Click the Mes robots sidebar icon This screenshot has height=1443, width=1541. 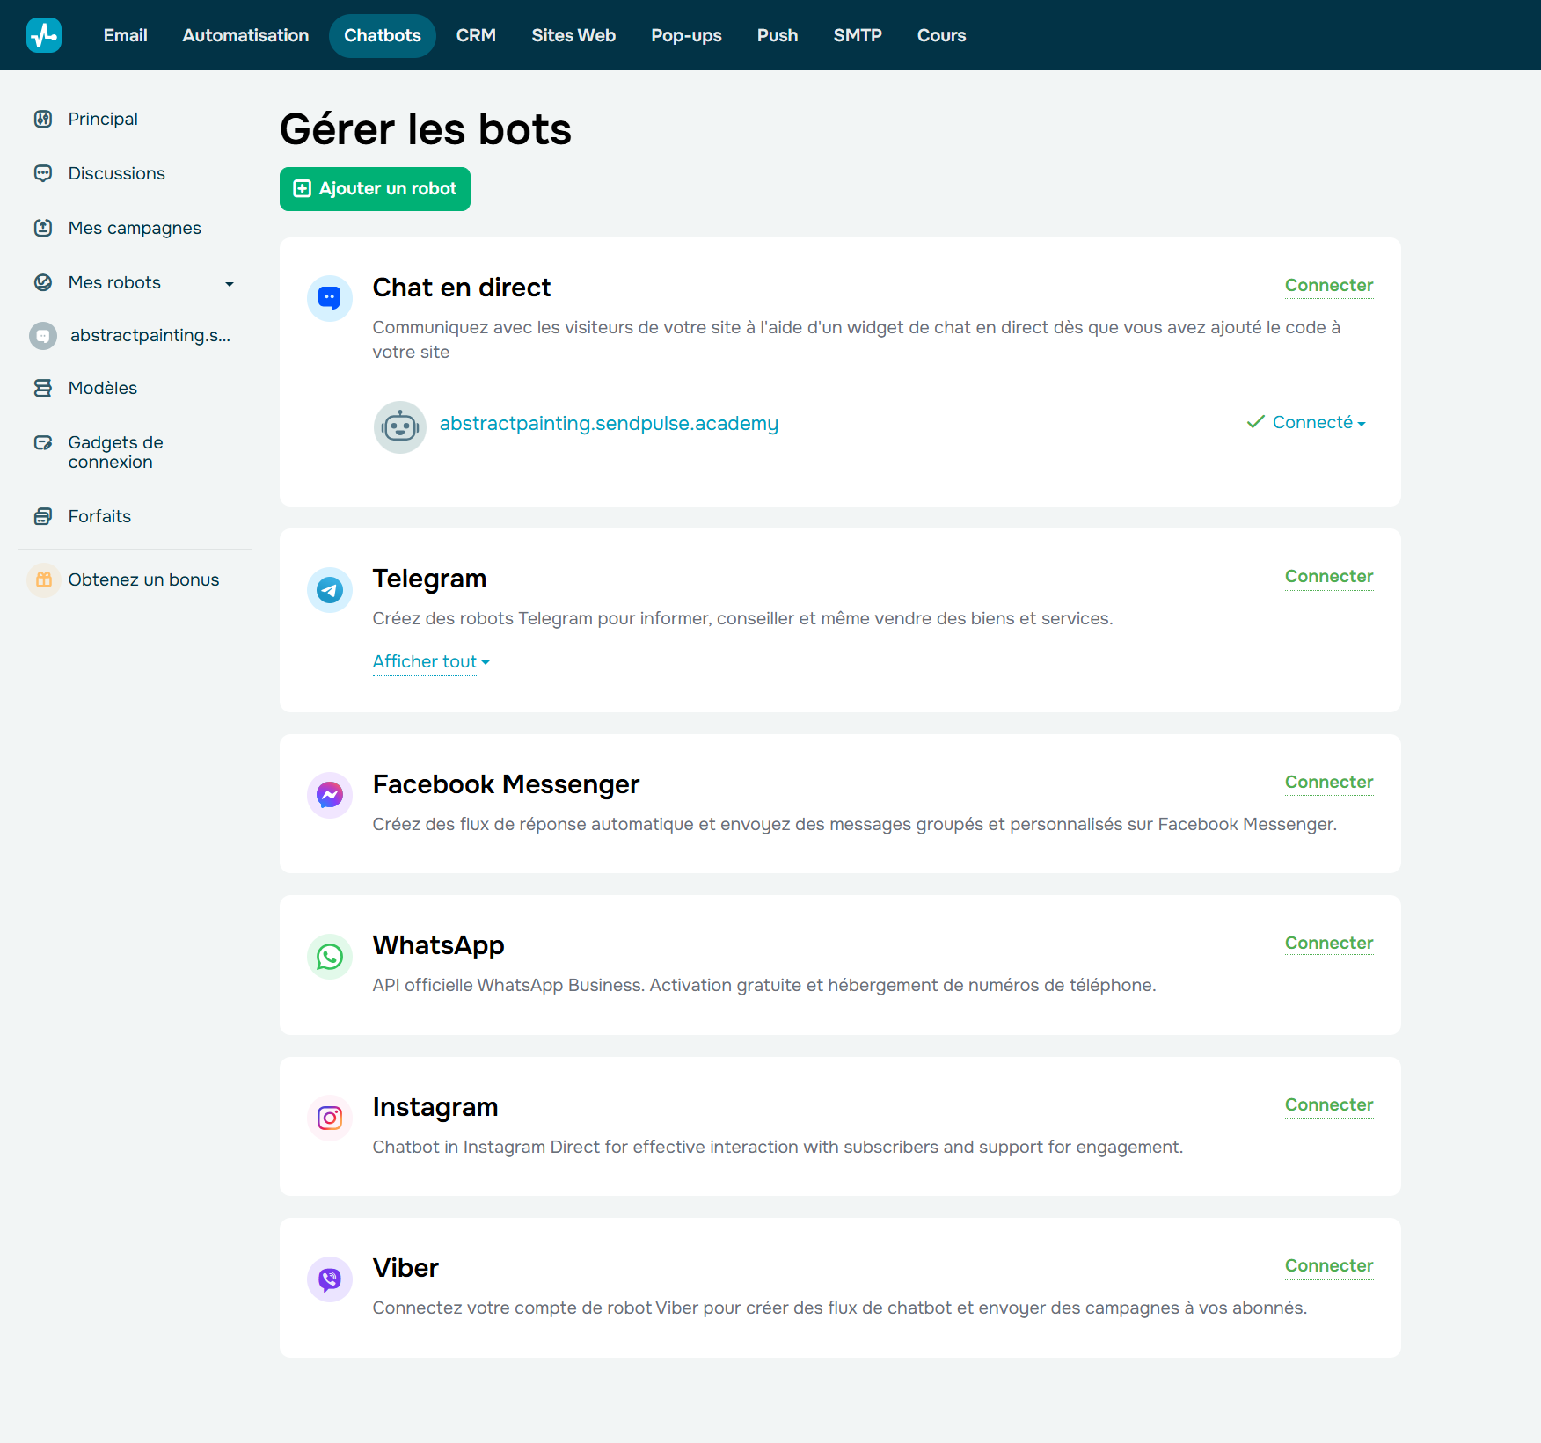coord(43,282)
